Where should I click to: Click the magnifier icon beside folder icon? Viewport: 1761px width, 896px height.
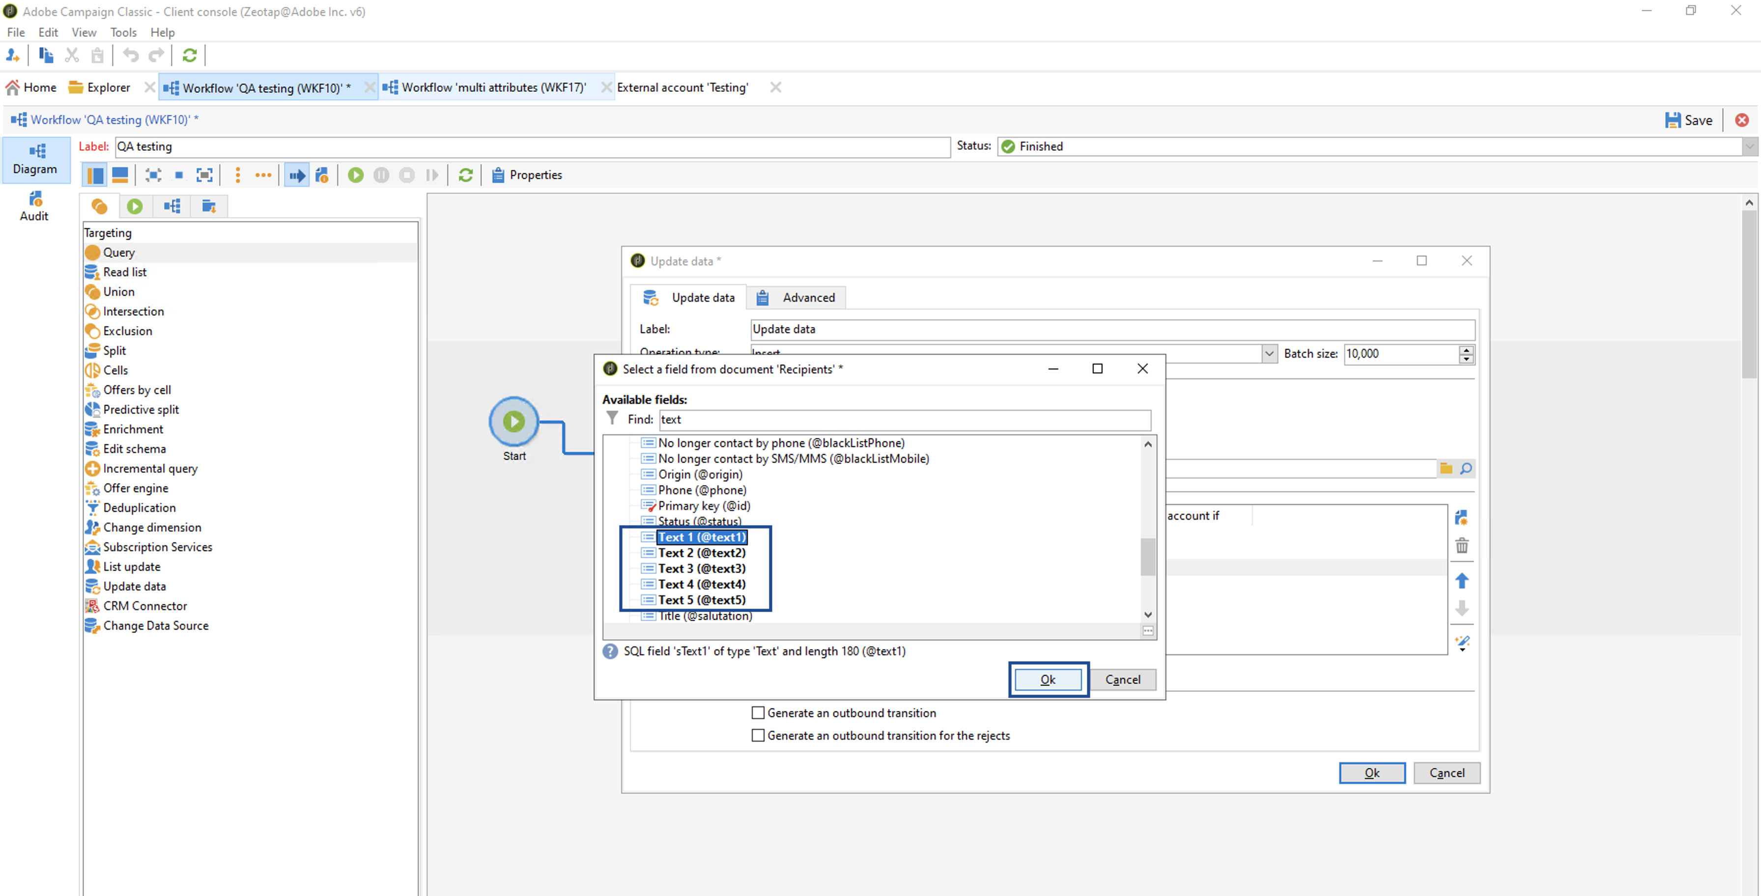point(1466,468)
